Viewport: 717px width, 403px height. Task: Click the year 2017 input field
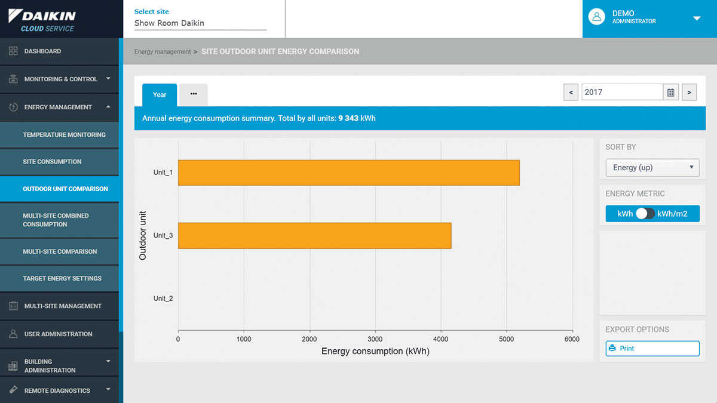[621, 93]
